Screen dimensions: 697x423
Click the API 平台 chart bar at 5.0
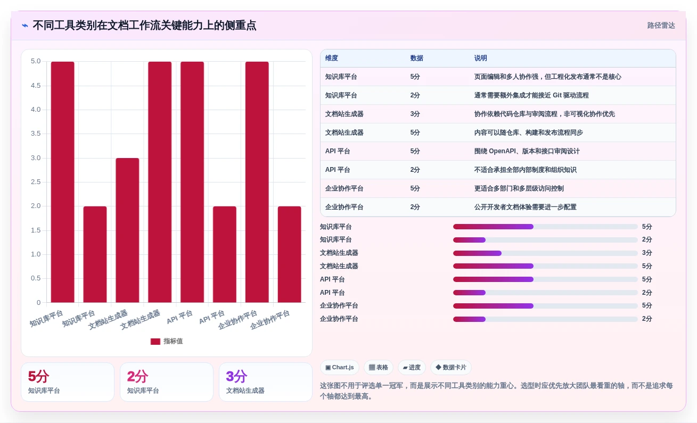click(x=192, y=182)
